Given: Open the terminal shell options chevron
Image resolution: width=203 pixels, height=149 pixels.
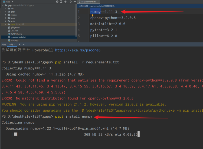Looking at the screenshot, I should pyautogui.click(x=24, y=44).
